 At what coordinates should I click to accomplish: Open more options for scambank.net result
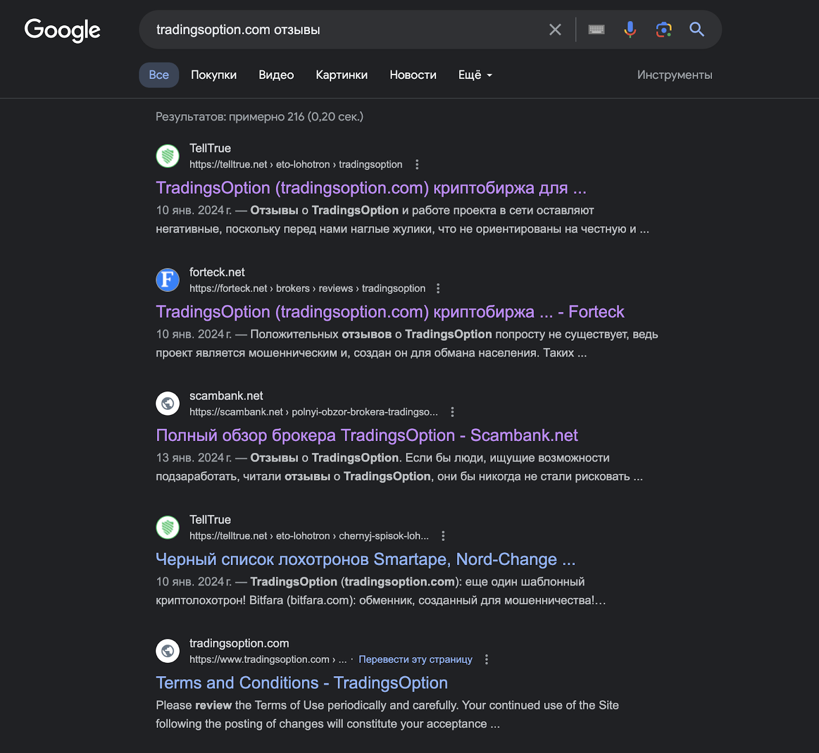click(452, 412)
